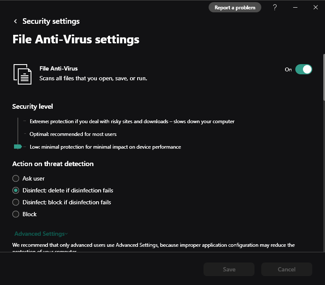This screenshot has height=285, width=325.
Task: Click the File Anti-Virus documents icon
Action: 23,73
